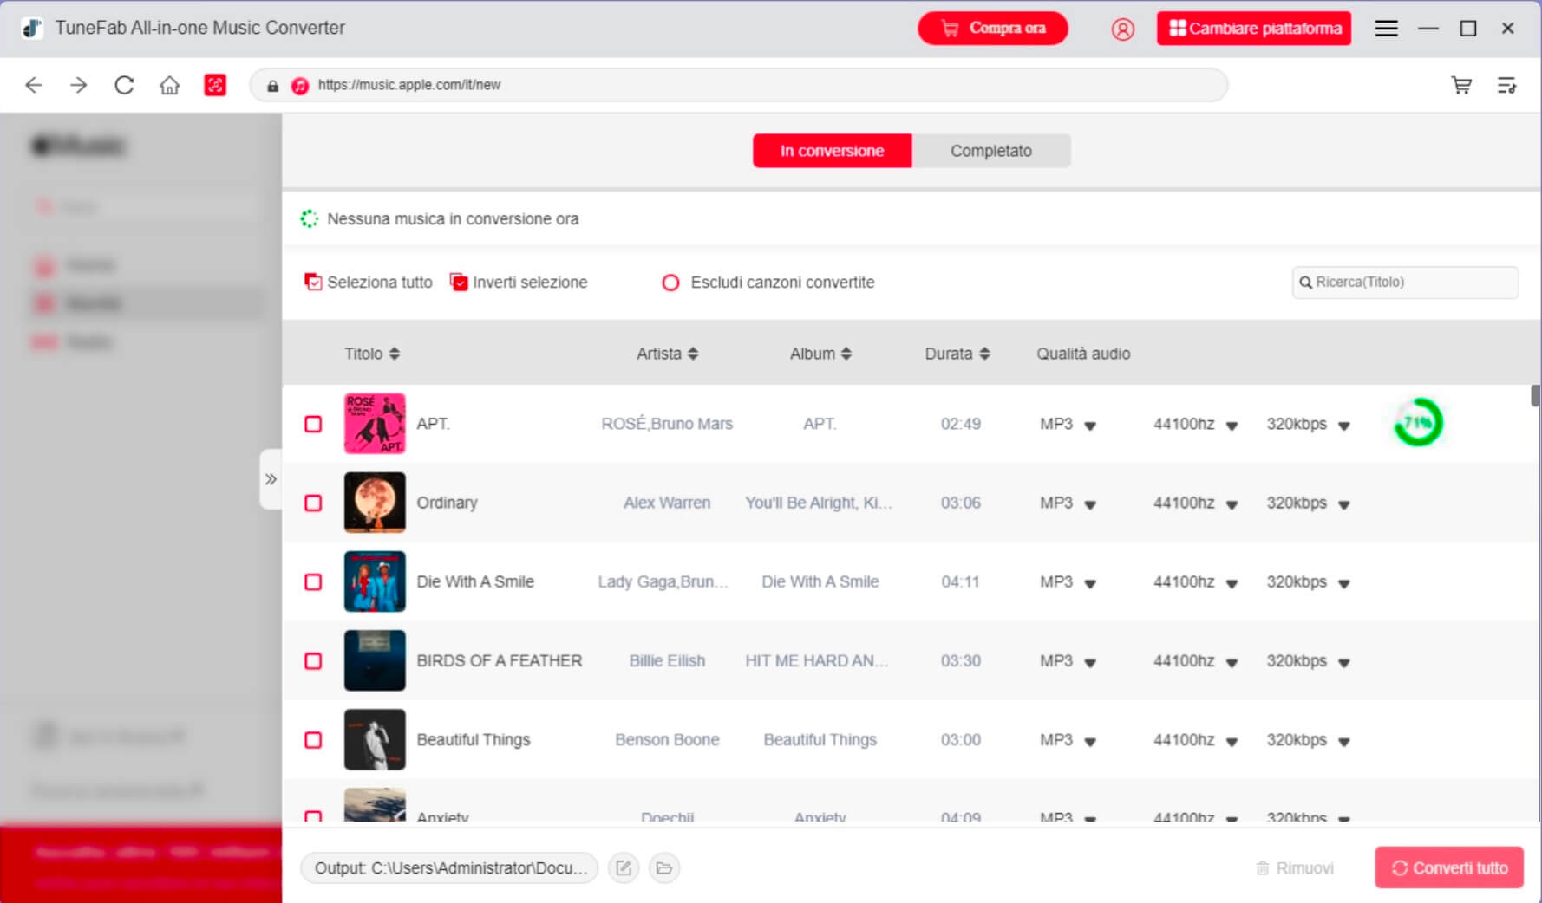Click the Compra ora button
Image resolution: width=1542 pixels, height=903 pixels.
pos(993,29)
